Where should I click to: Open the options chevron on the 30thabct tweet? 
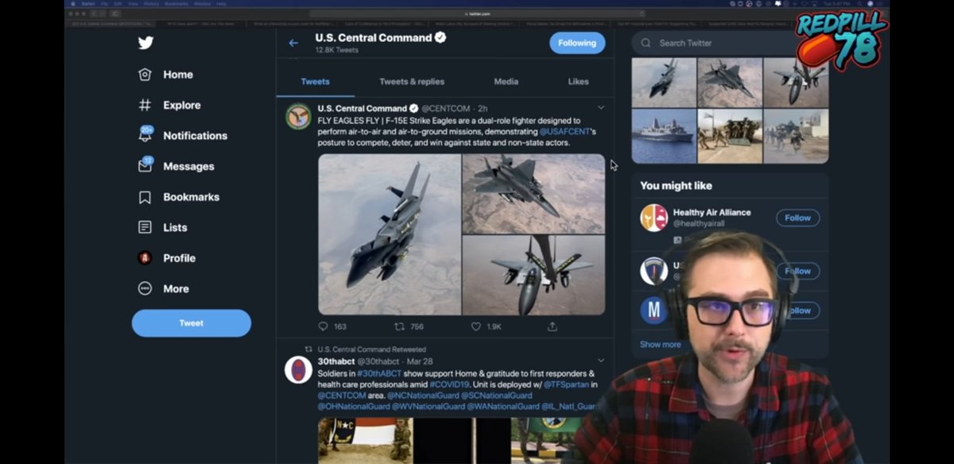coord(601,361)
